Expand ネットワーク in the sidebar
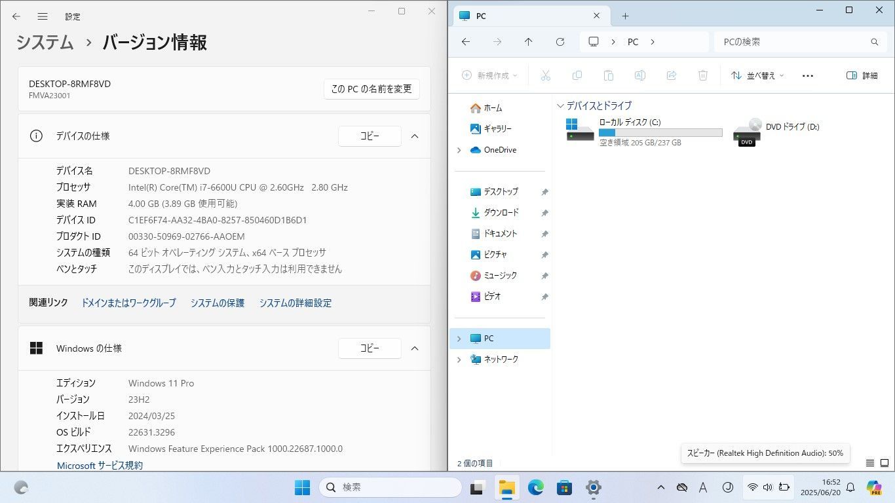Image resolution: width=895 pixels, height=503 pixels. click(x=459, y=359)
